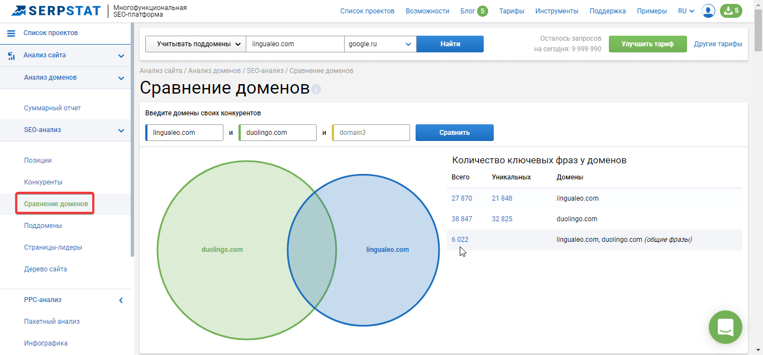
Task: Open the Тарифы menu item
Action: [x=512, y=11]
